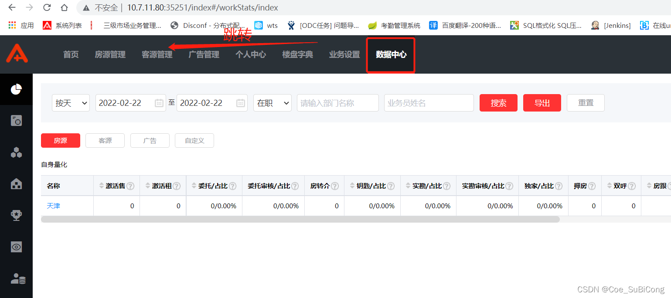671x298 pixels.
Task: Click the help icon next to 实勘审核/占比
Action: coord(509,186)
